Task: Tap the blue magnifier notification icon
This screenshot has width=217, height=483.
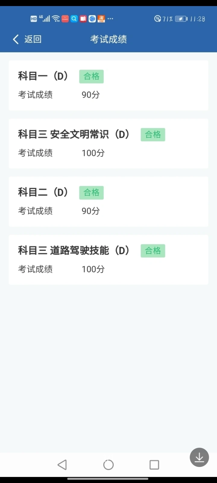Action: (74, 19)
